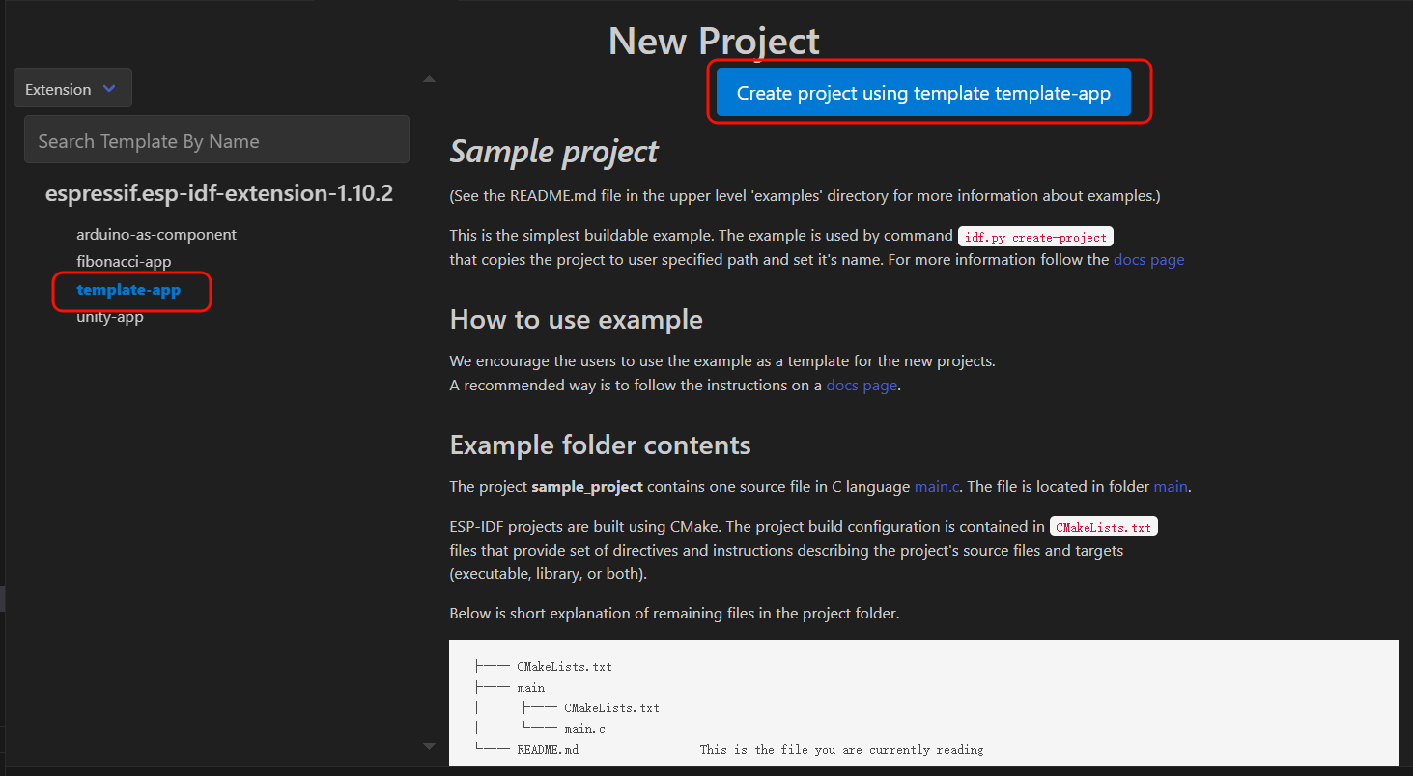Open the main folder link
The height and width of the screenshot is (776, 1413).
point(1170,487)
